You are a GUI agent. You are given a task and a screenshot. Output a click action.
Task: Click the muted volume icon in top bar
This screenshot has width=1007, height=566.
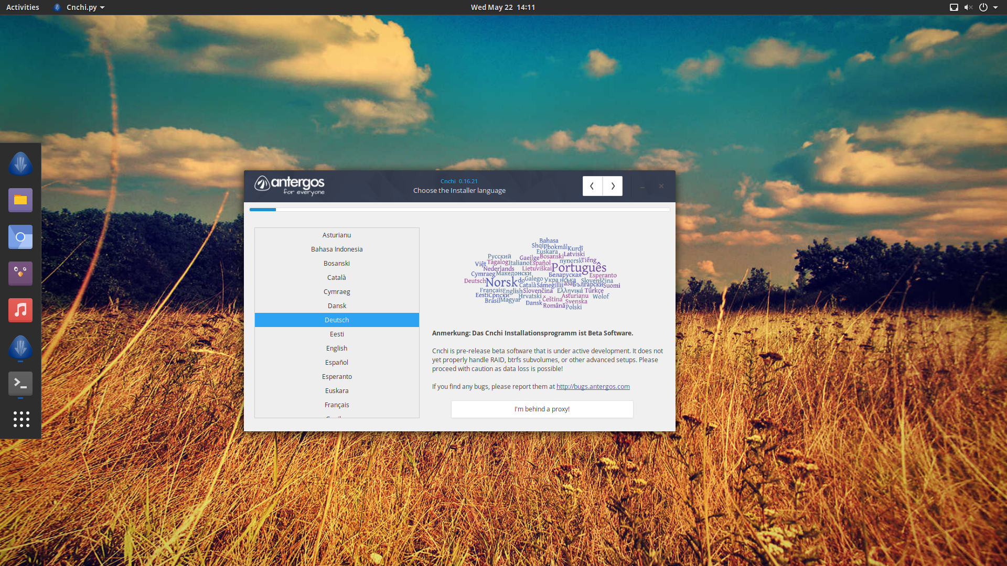click(x=968, y=7)
